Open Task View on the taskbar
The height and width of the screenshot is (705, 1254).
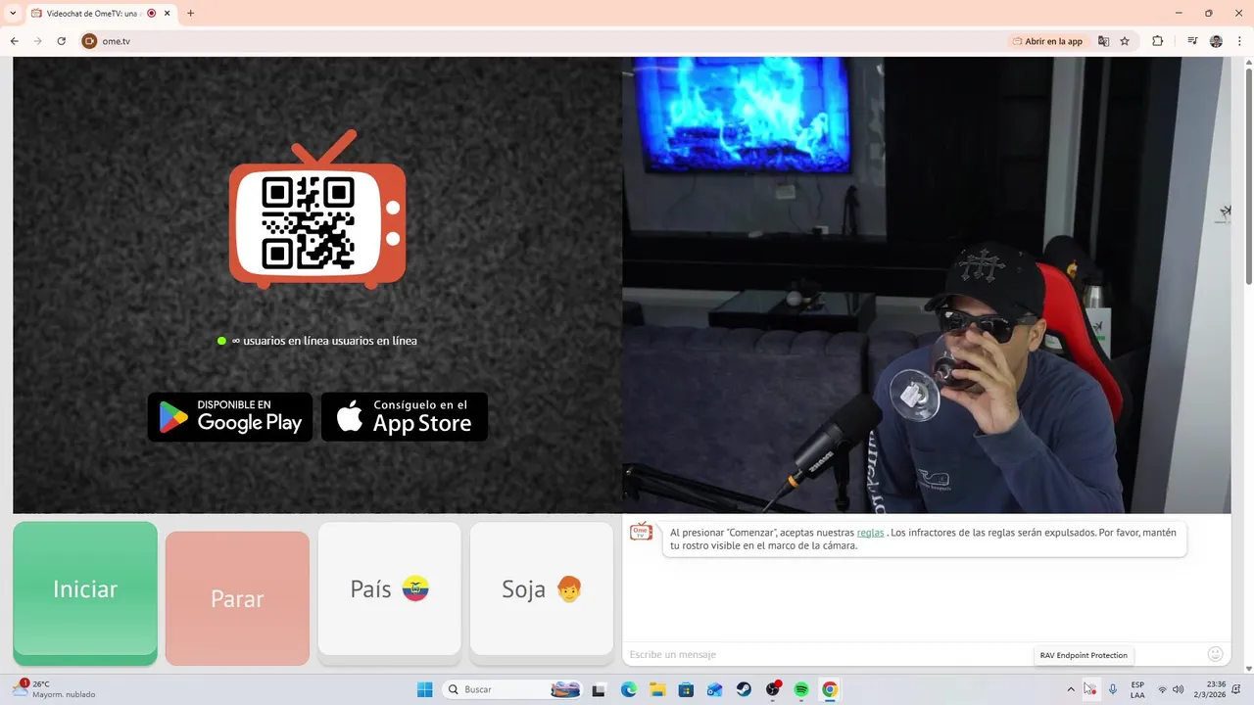[x=599, y=689]
